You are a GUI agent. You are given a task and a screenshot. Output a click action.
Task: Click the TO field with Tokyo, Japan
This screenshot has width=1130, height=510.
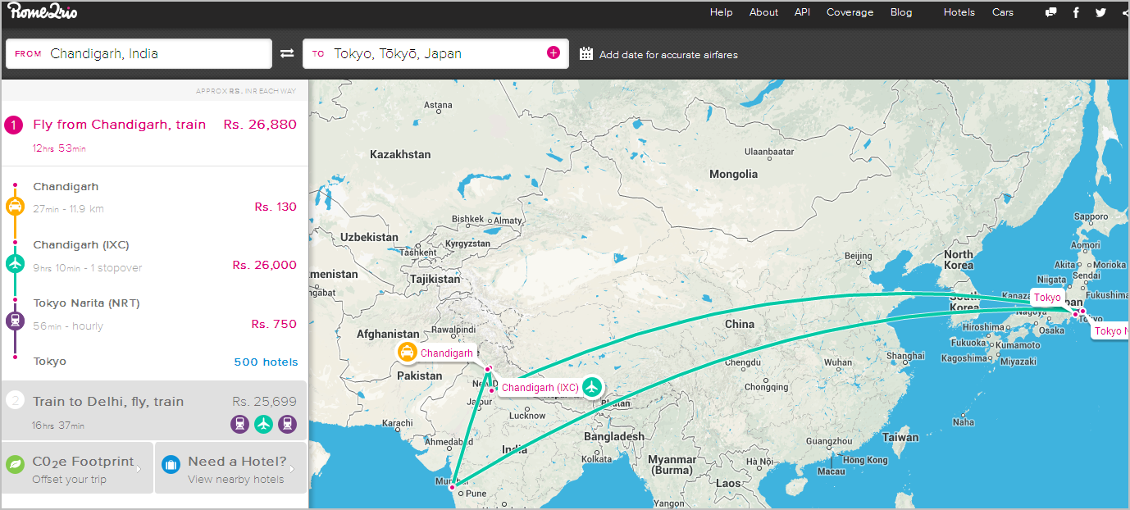click(x=435, y=53)
